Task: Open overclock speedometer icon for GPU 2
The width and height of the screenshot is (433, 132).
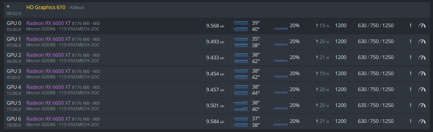Action: pos(422,57)
